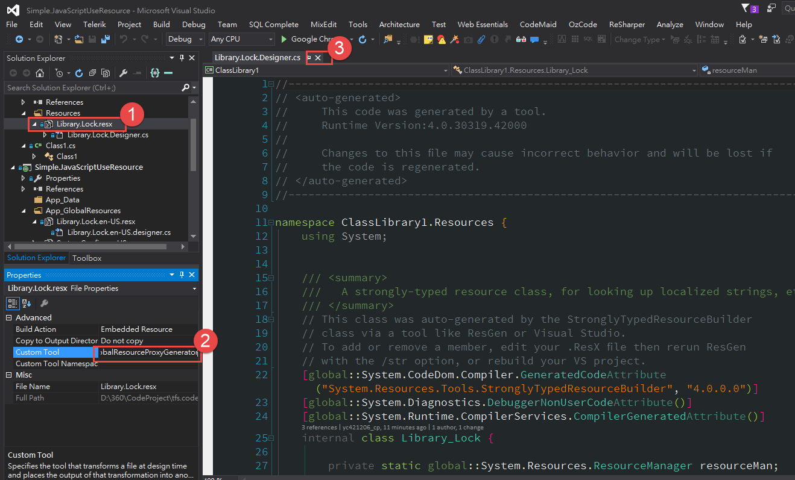
Task: Close the Library.Lock.Designer.cs tab
Action: click(318, 58)
